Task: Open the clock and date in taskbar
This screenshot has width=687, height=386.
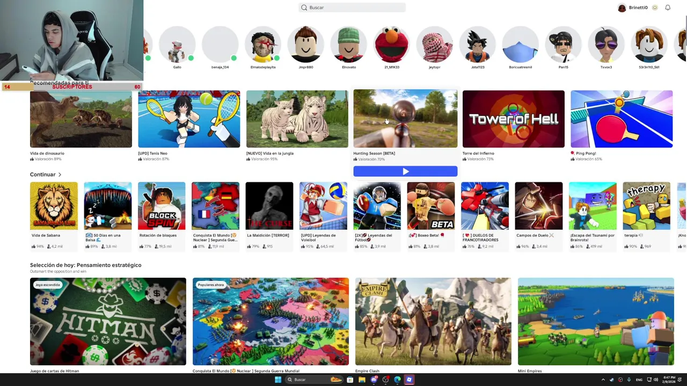Action: tap(669, 380)
